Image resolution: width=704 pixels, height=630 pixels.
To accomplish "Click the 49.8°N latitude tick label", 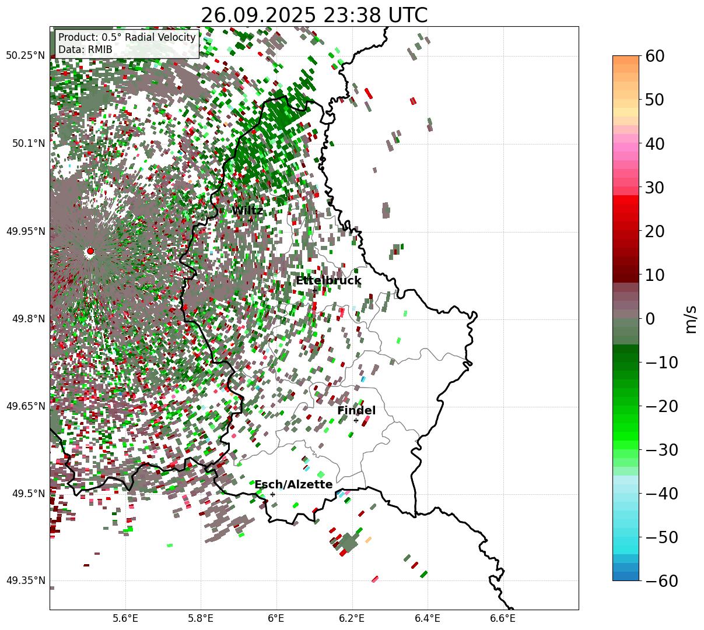I will [x=28, y=319].
